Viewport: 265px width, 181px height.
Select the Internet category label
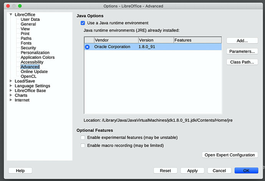tap(22, 100)
